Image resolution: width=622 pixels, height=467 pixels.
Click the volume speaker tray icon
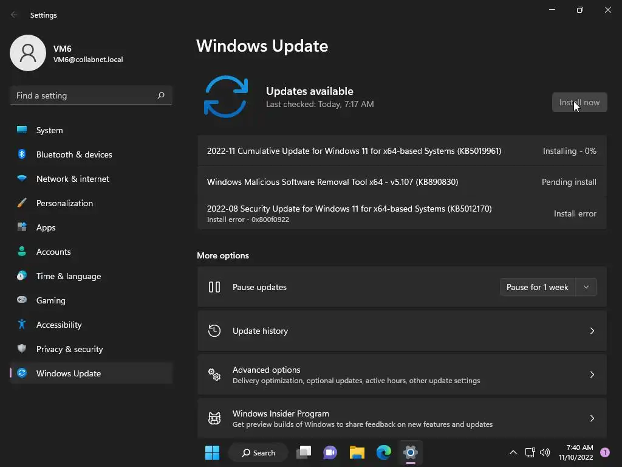tap(545, 452)
